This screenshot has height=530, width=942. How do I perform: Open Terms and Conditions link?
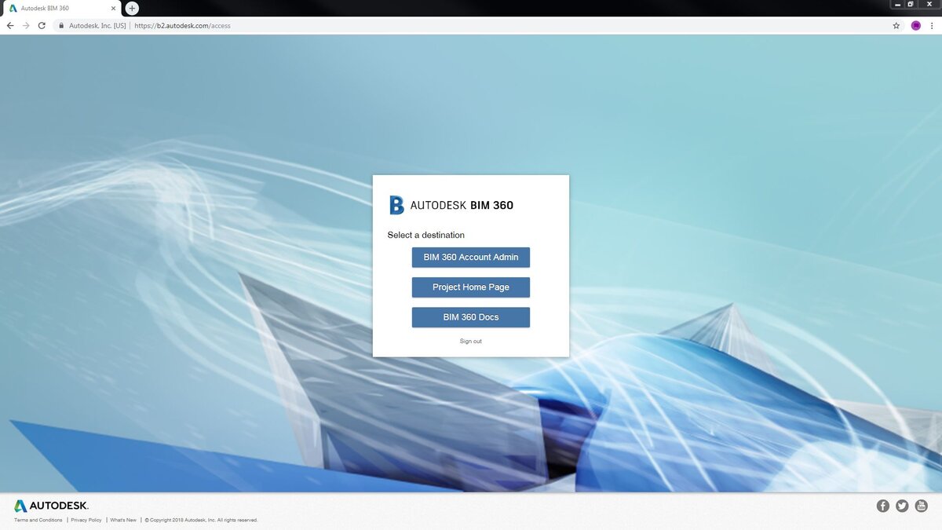tap(38, 521)
